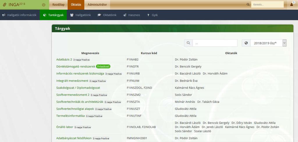Click the Tárgyak panel title
298x142 pixels.
coord(63,29)
